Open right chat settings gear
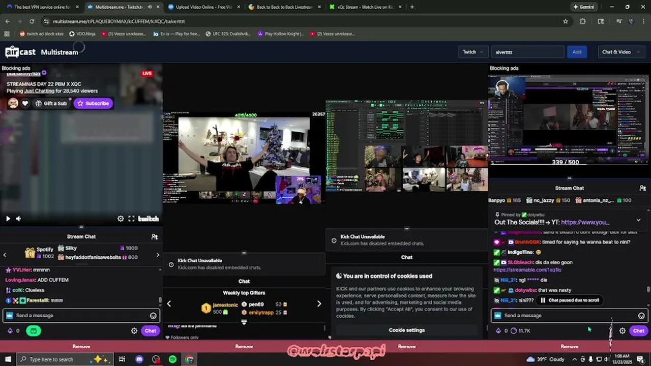The height and width of the screenshot is (366, 651). pyautogui.click(x=623, y=330)
